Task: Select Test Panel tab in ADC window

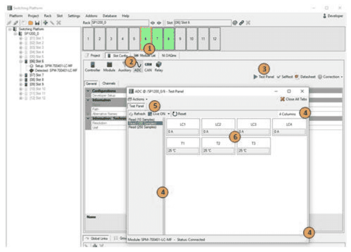Action: point(137,106)
